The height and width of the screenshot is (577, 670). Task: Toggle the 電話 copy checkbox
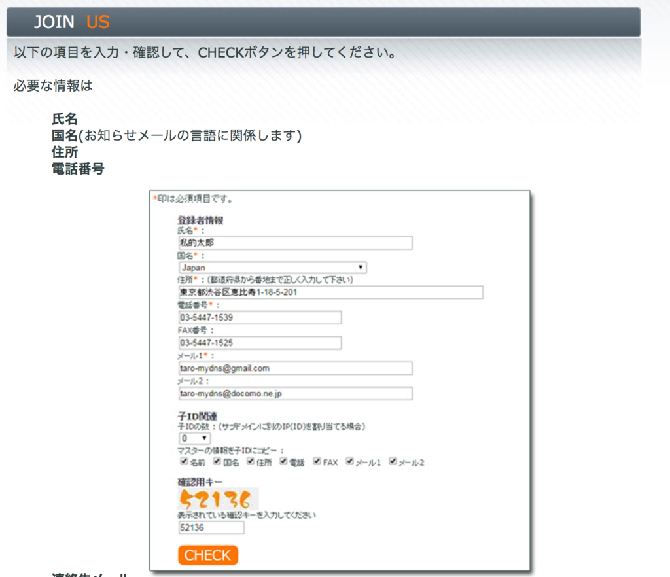coord(283,461)
